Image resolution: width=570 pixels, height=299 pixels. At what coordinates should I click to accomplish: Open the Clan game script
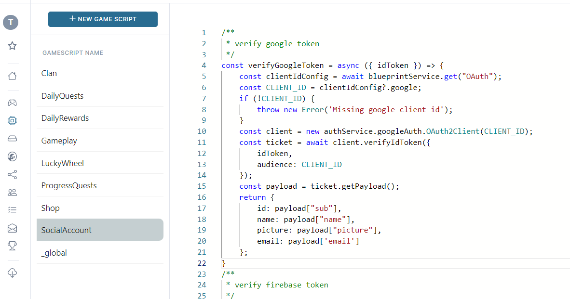click(100, 73)
